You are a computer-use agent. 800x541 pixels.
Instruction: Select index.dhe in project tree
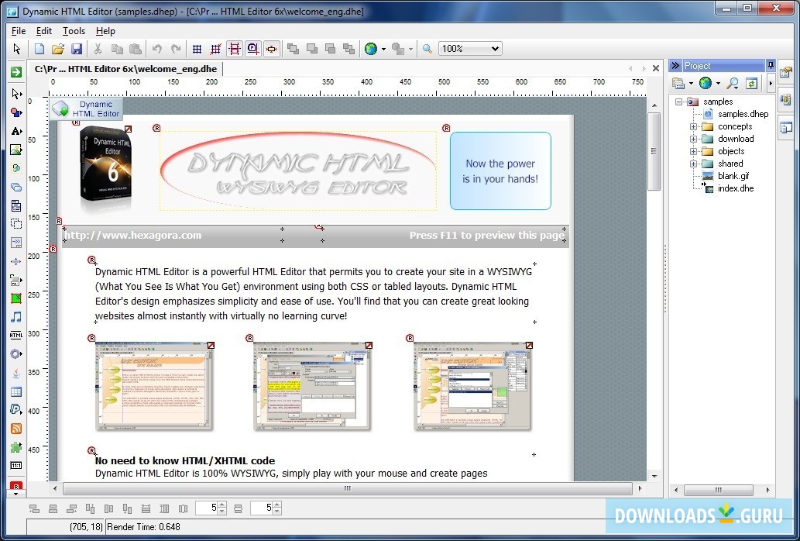coord(736,188)
